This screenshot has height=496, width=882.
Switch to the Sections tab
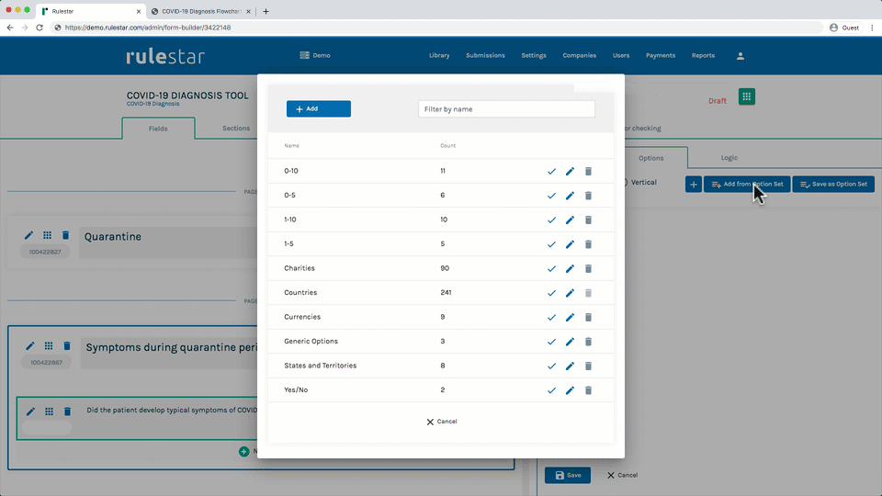(x=236, y=129)
